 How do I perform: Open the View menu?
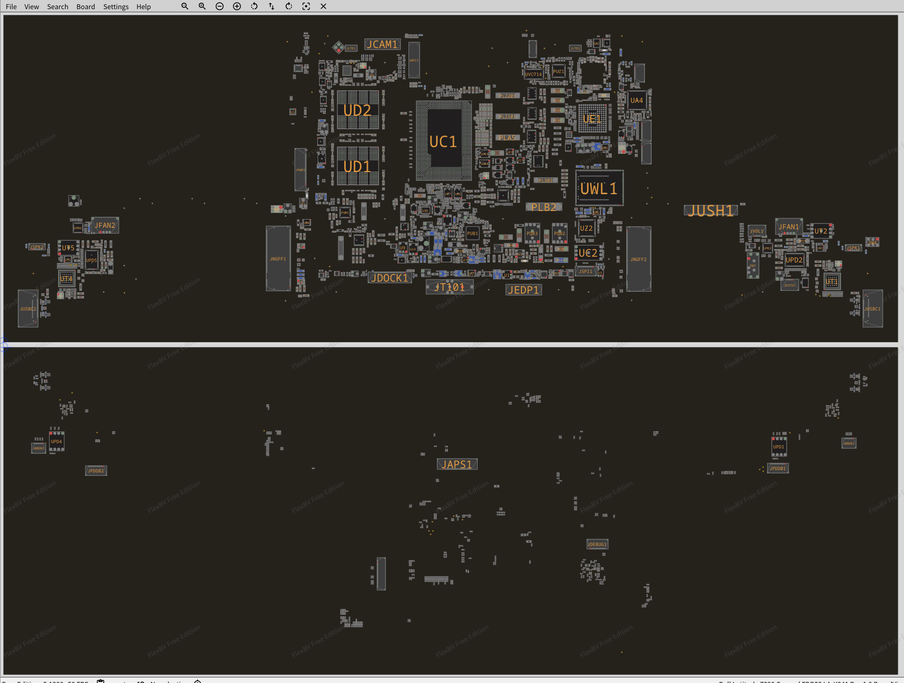coord(32,7)
